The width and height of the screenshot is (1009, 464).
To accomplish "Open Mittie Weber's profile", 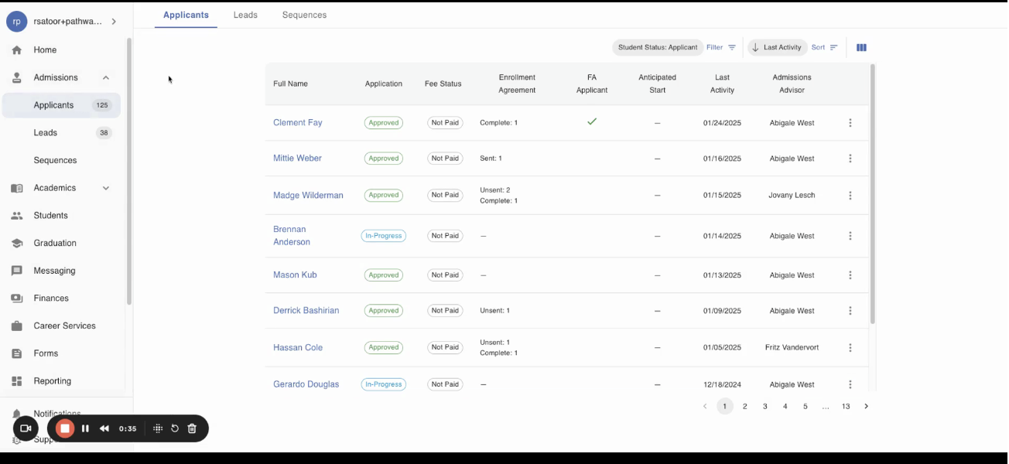I will click(x=297, y=159).
